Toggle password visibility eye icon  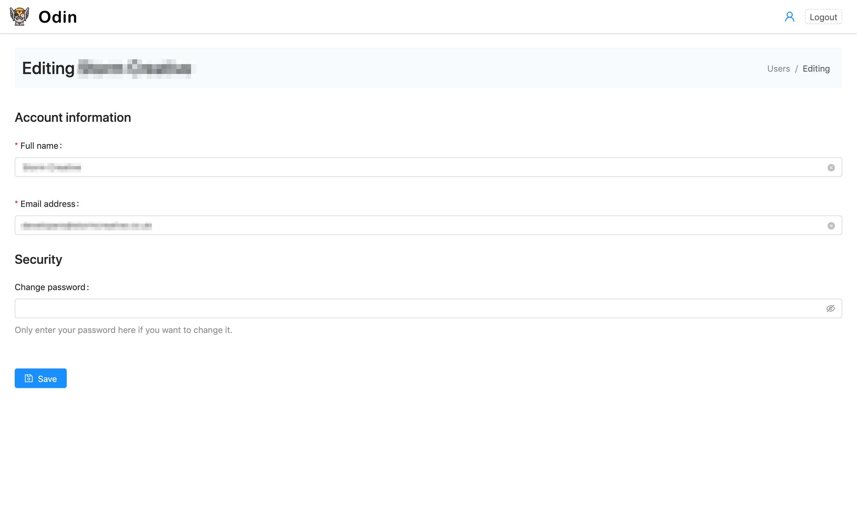point(830,308)
